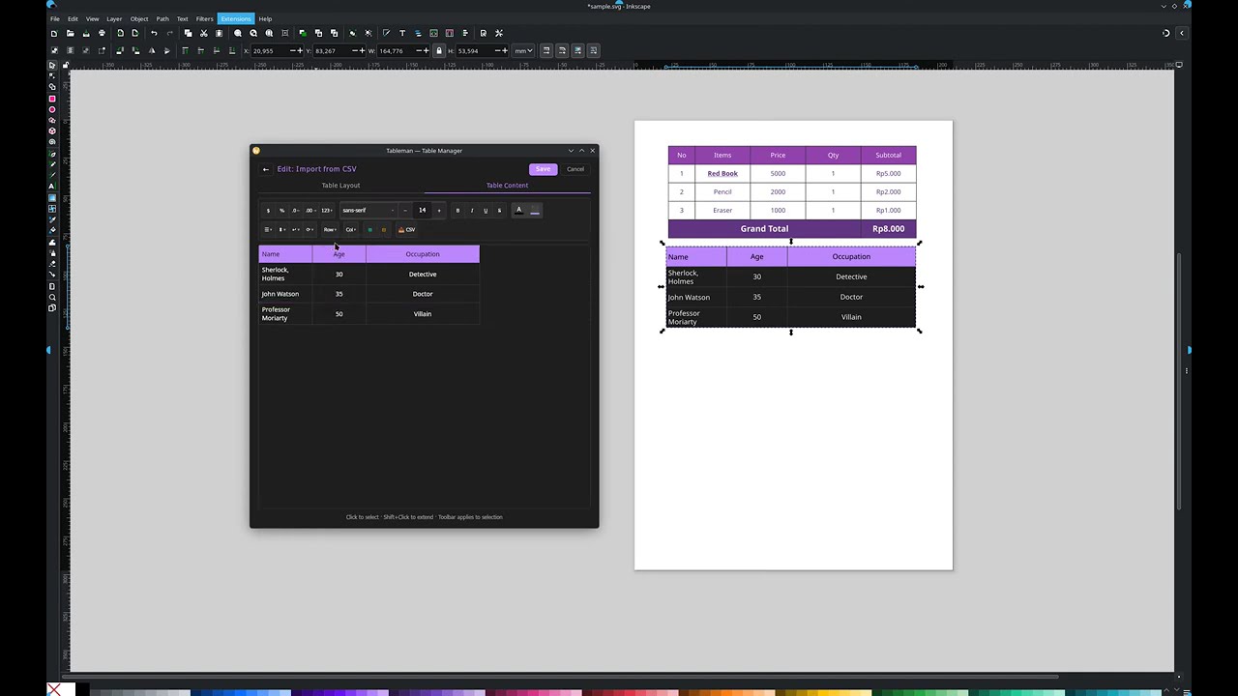The width and height of the screenshot is (1238, 696).
Task: Click the font size 14 field
Action: coord(422,210)
